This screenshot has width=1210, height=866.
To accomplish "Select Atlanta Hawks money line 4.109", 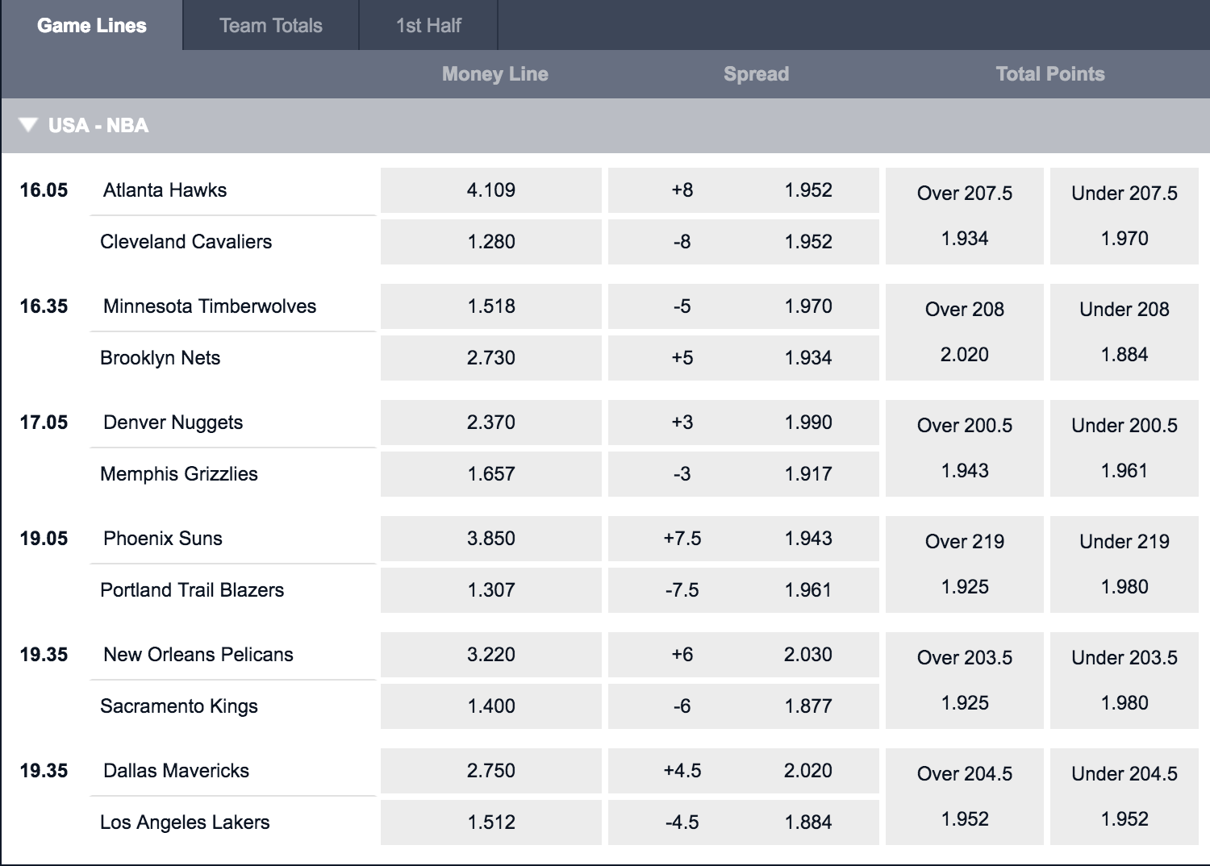I will click(491, 190).
